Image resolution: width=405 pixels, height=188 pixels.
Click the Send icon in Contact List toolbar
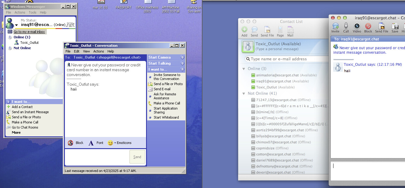coord(254,30)
